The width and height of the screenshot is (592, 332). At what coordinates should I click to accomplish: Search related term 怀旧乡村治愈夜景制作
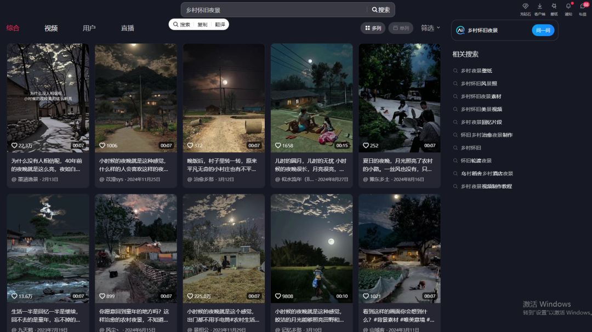pyautogui.click(x=487, y=135)
